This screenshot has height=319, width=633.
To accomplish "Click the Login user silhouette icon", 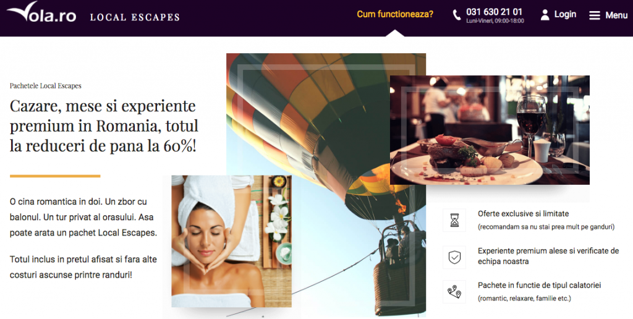I will (x=545, y=15).
